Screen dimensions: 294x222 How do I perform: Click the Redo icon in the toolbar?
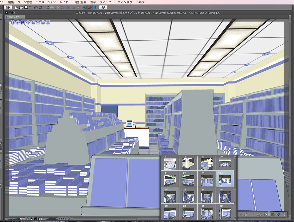pos(41,7)
